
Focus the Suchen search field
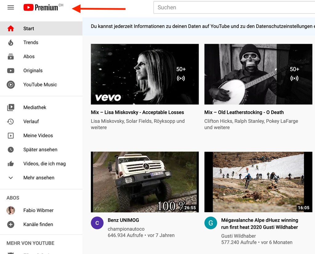(x=234, y=7)
